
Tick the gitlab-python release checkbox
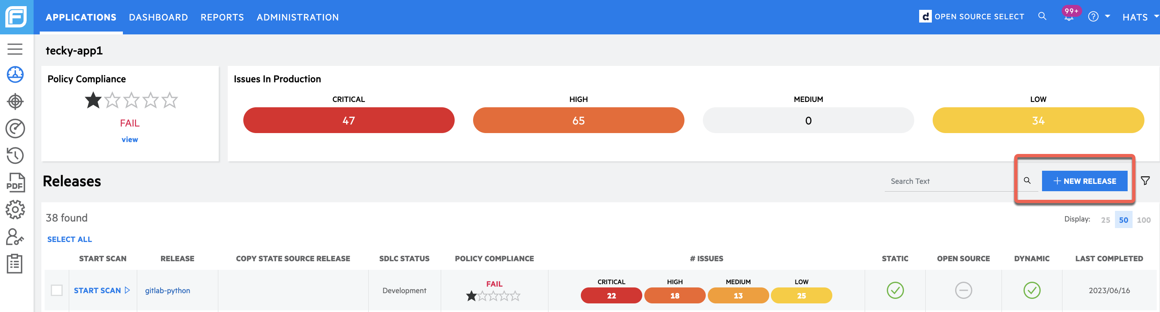pyautogui.click(x=57, y=290)
